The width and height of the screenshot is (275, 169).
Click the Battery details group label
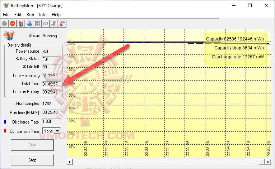click(19, 45)
